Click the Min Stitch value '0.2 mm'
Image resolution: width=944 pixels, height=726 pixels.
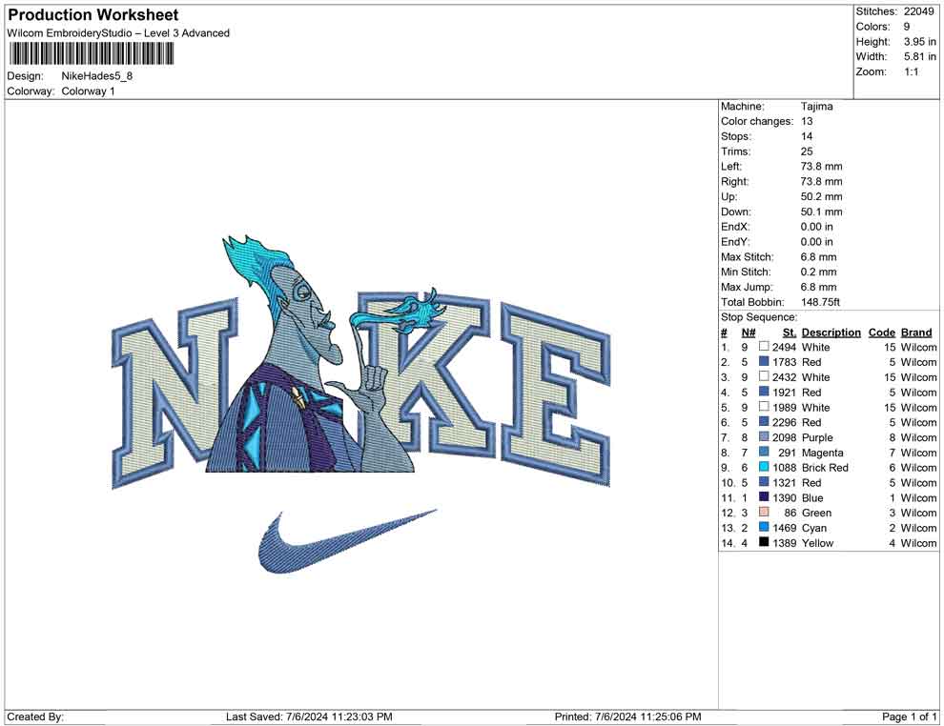tap(819, 272)
